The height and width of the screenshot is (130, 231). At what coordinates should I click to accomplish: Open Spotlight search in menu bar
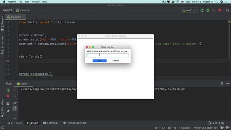tap(217, 2)
